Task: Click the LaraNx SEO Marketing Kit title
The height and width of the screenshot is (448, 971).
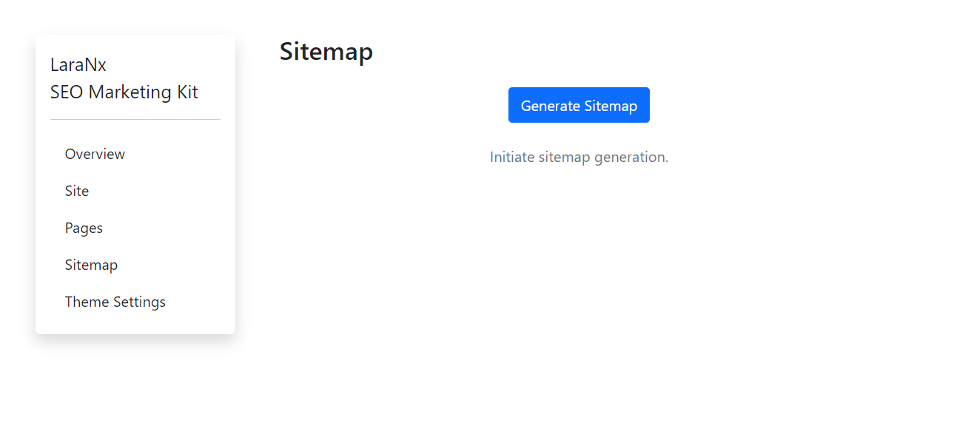Action: pos(124,77)
